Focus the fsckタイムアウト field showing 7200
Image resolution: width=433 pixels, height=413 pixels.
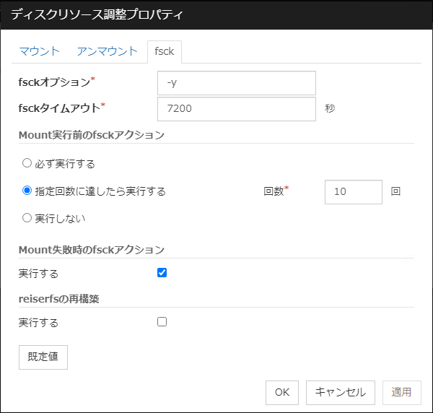point(236,109)
